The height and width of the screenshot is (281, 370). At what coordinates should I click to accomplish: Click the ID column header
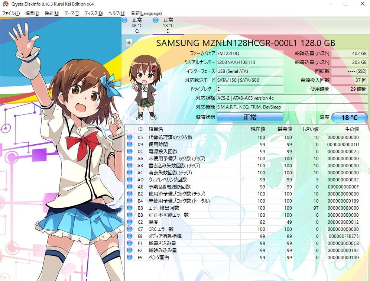click(140, 129)
